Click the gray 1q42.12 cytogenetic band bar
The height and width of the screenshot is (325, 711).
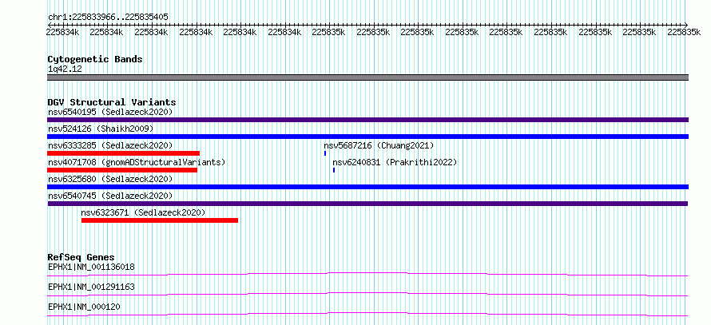pyautogui.click(x=367, y=77)
